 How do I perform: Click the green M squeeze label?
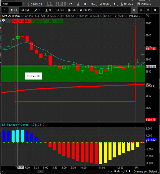[x=61, y=21]
